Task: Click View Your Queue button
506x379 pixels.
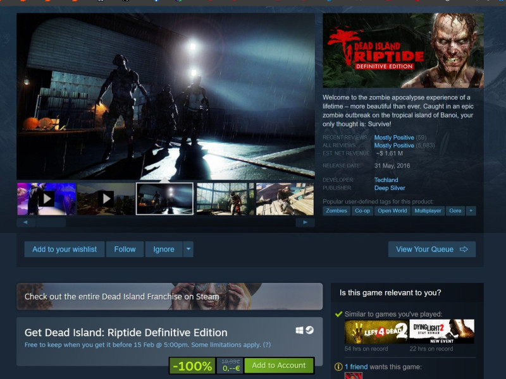Action: coord(432,250)
